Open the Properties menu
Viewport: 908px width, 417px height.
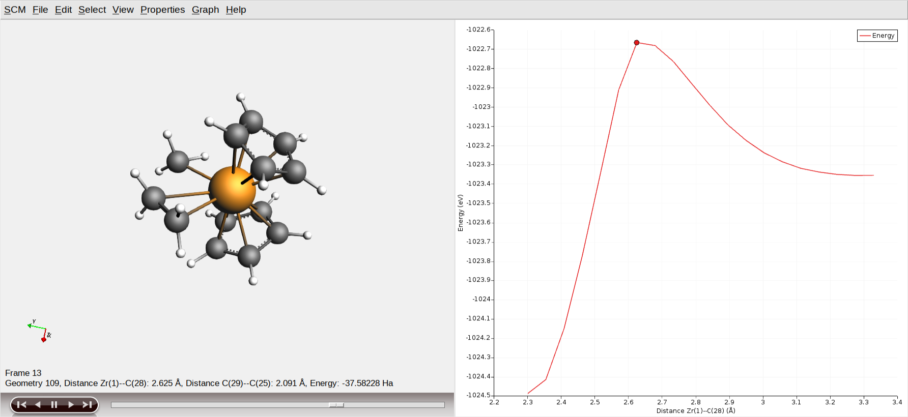point(163,10)
